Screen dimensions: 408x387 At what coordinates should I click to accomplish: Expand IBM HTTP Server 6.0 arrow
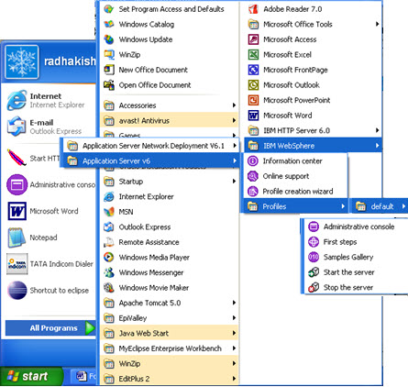[377, 130]
